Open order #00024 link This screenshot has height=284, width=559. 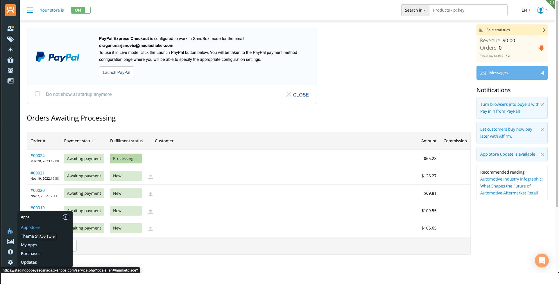(x=37, y=156)
